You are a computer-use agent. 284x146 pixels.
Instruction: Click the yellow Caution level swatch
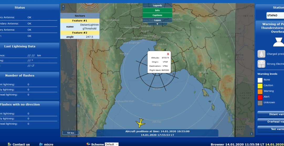coord(260,86)
